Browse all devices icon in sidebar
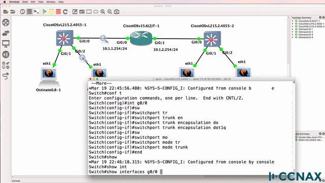 tap(6, 65)
